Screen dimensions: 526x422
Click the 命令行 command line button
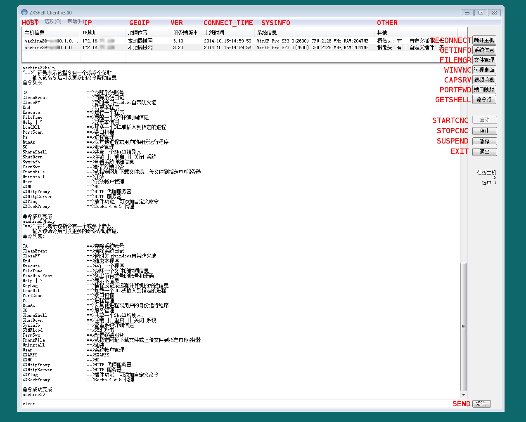coord(484,100)
